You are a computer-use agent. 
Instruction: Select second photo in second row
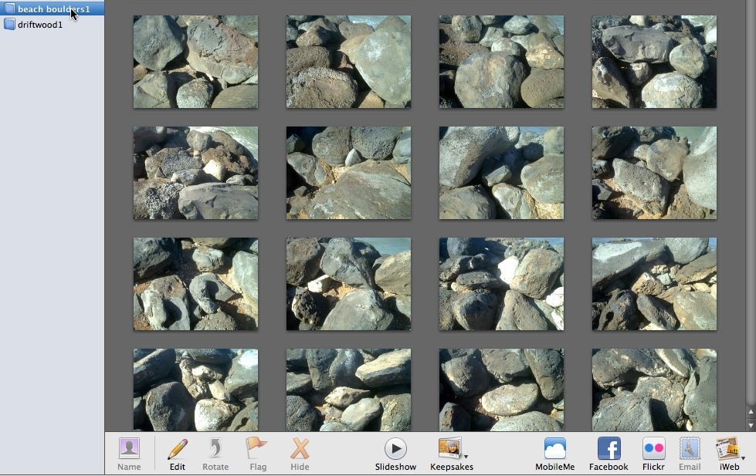[348, 173]
